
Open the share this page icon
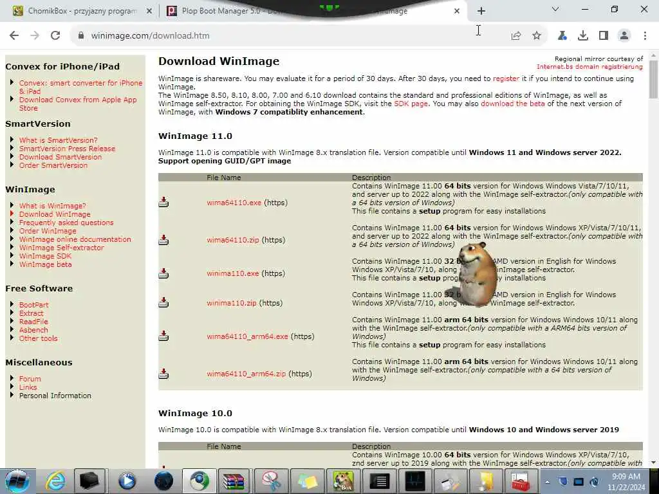click(516, 36)
